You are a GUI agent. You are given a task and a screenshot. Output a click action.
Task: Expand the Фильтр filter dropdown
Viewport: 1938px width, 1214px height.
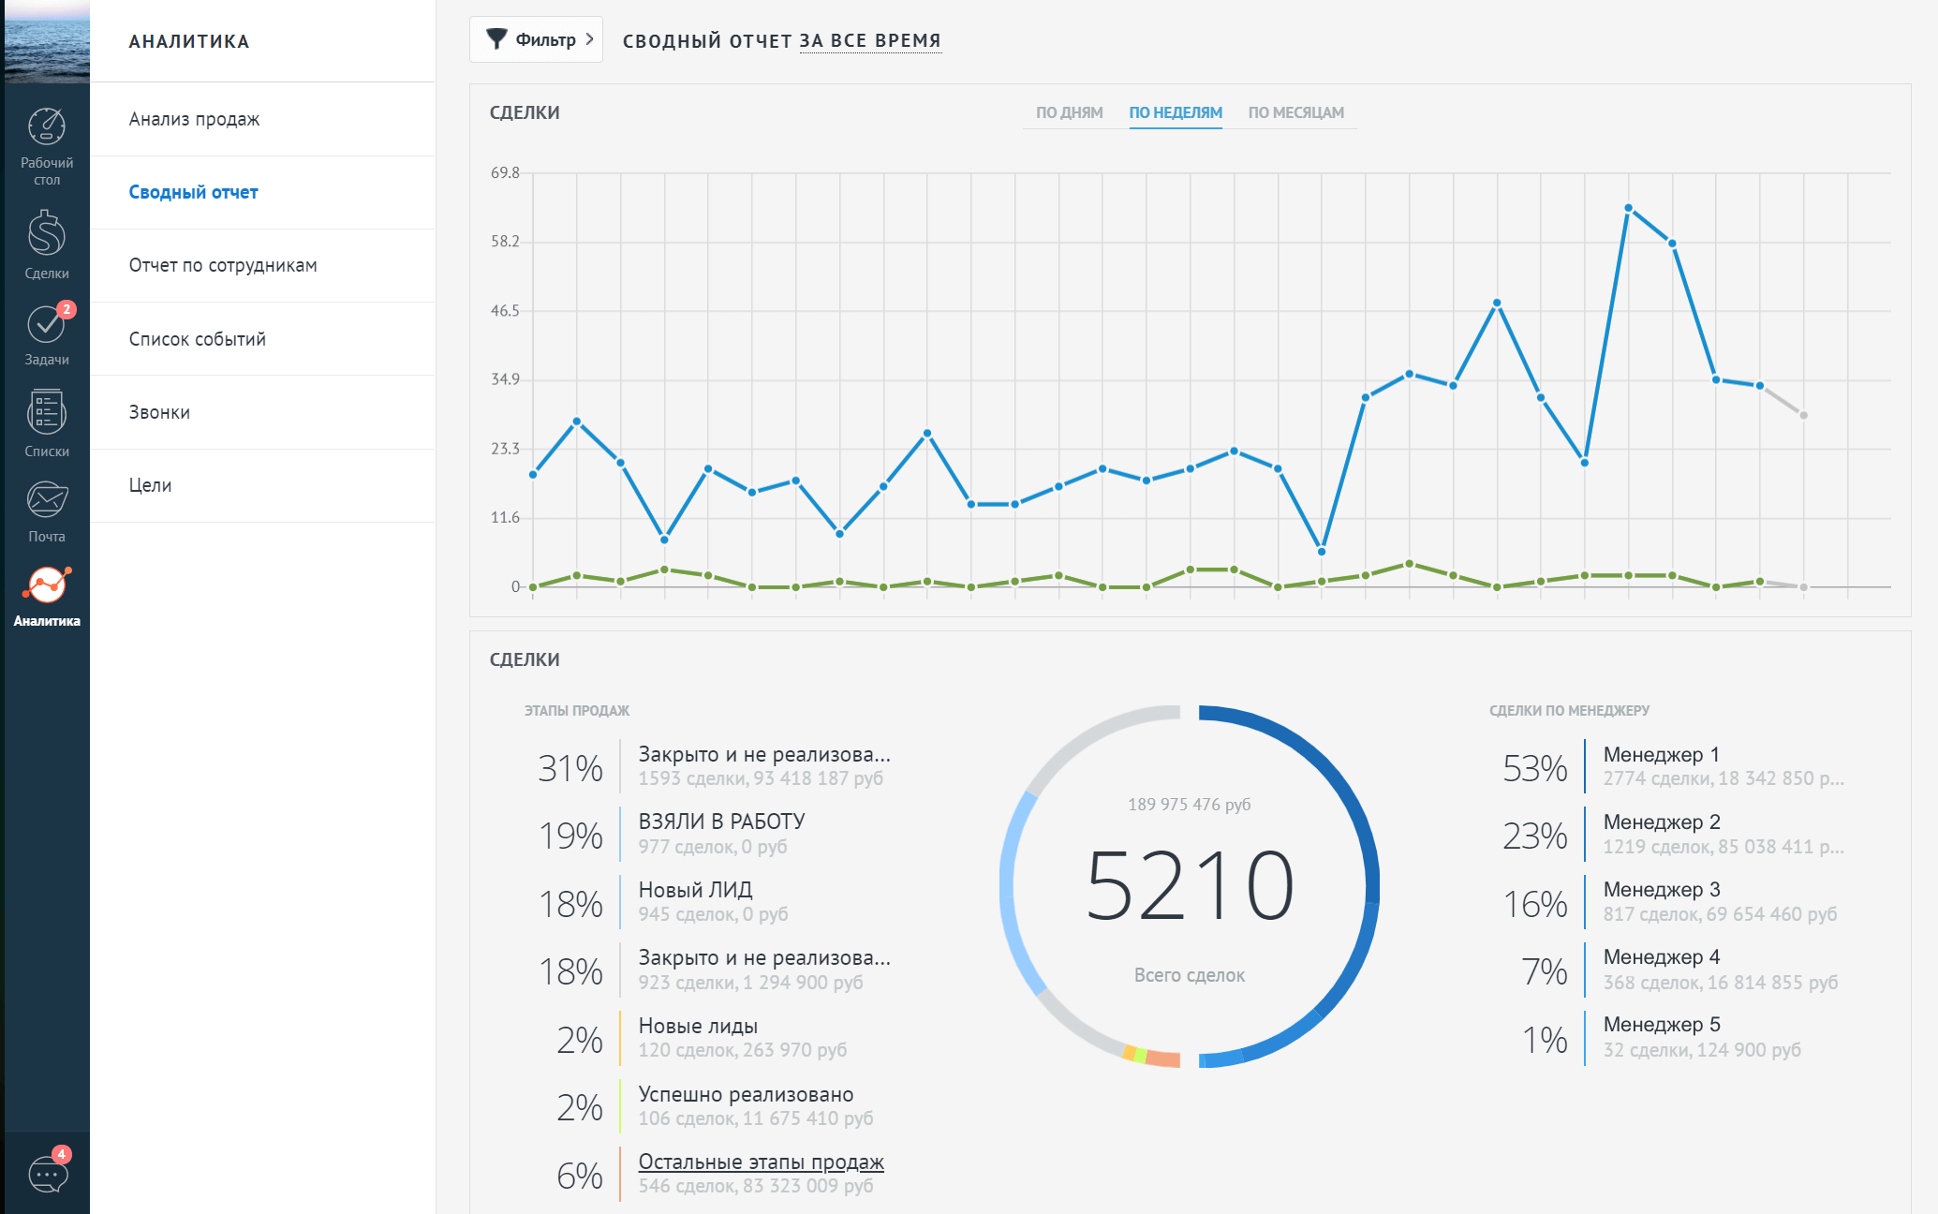point(537,39)
